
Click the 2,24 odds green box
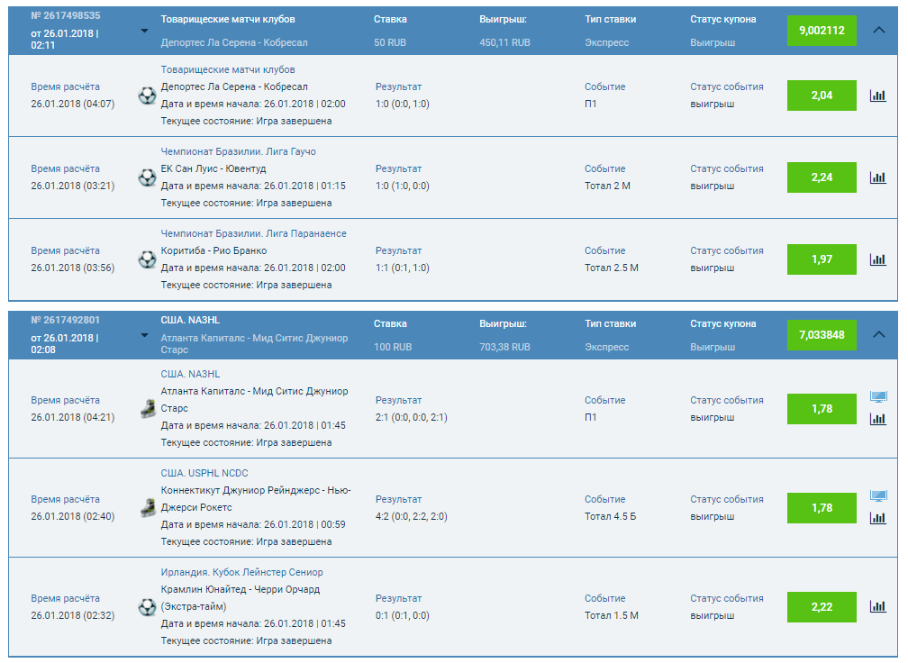pyautogui.click(x=822, y=177)
